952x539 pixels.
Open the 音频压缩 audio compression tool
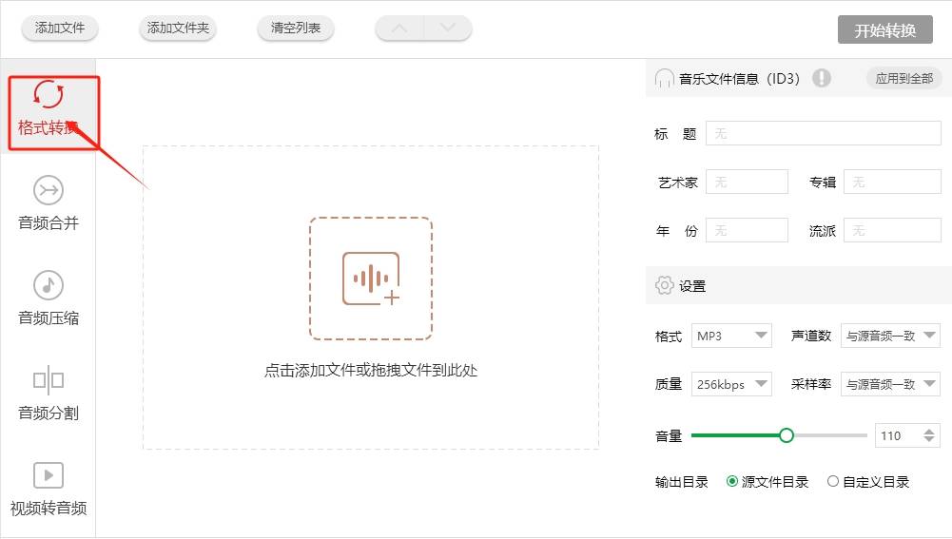point(48,285)
